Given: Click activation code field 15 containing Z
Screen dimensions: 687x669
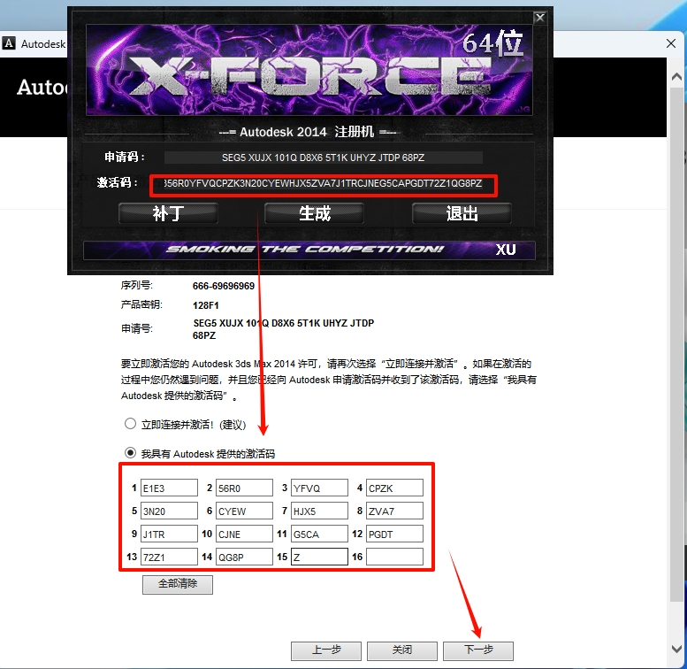Looking at the screenshot, I should point(318,557).
